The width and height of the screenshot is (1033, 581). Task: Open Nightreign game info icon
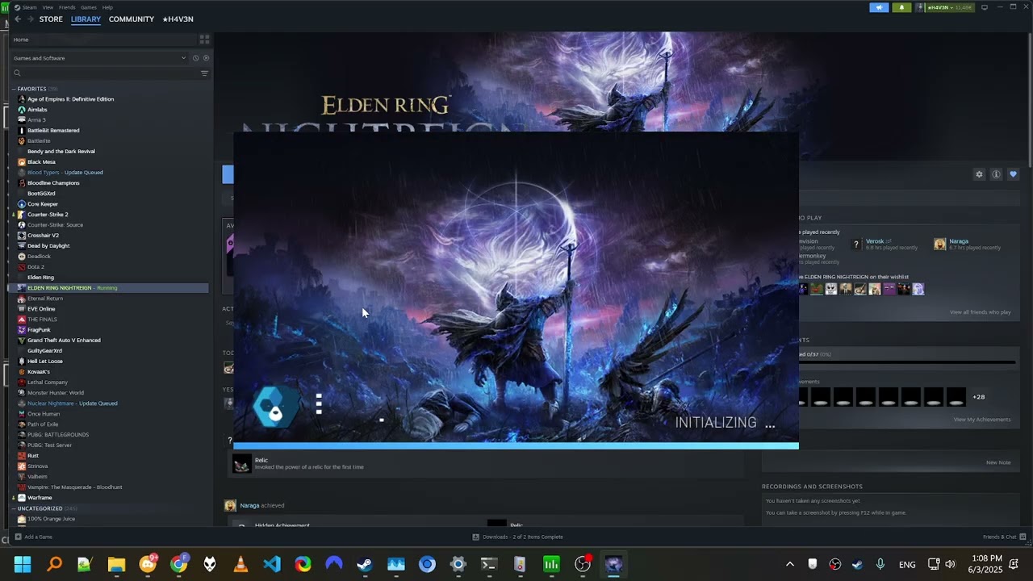pyautogui.click(x=996, y=174)
